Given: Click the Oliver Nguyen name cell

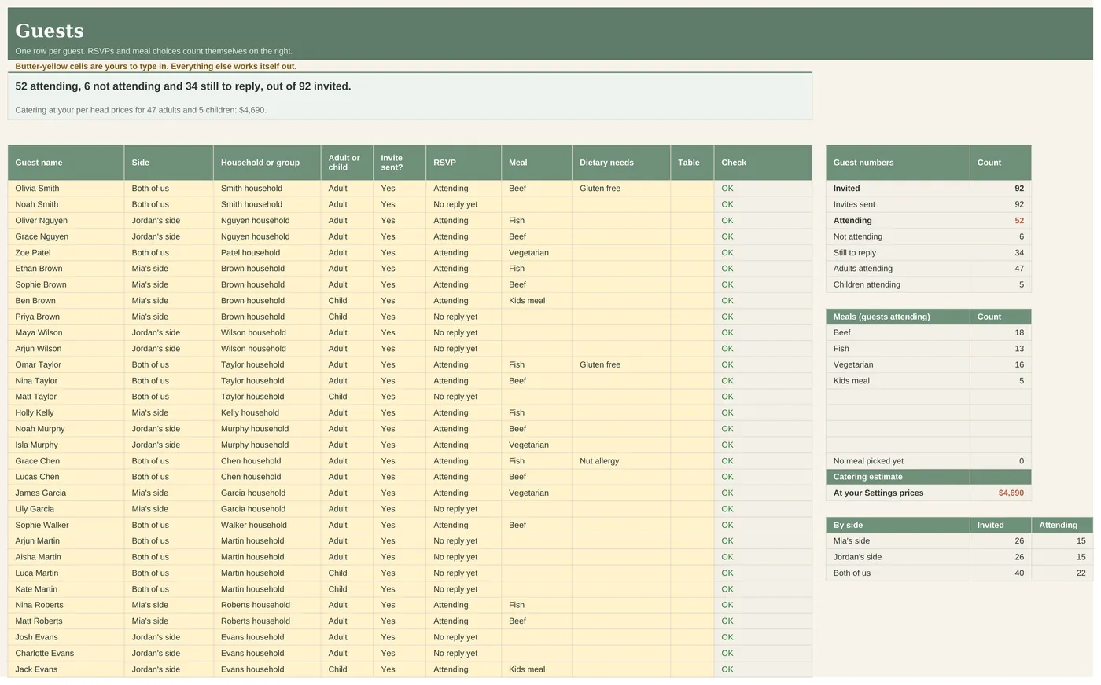Looking at the screenshot, I should pyautogui.click(x=66, y=221).
